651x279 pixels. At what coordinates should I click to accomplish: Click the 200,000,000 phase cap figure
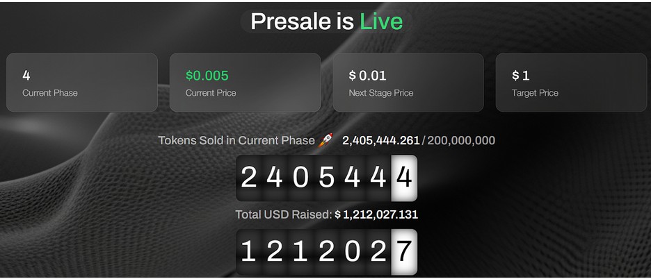click(x=461, y=140)
